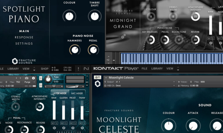Screen dimensions: 223x133
Task: Switch to the LAYER MIXER tab
Action: 60,93
